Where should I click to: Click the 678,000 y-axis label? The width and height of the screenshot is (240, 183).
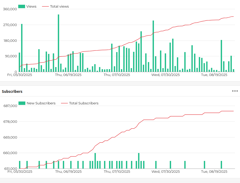tap(10, 121)
